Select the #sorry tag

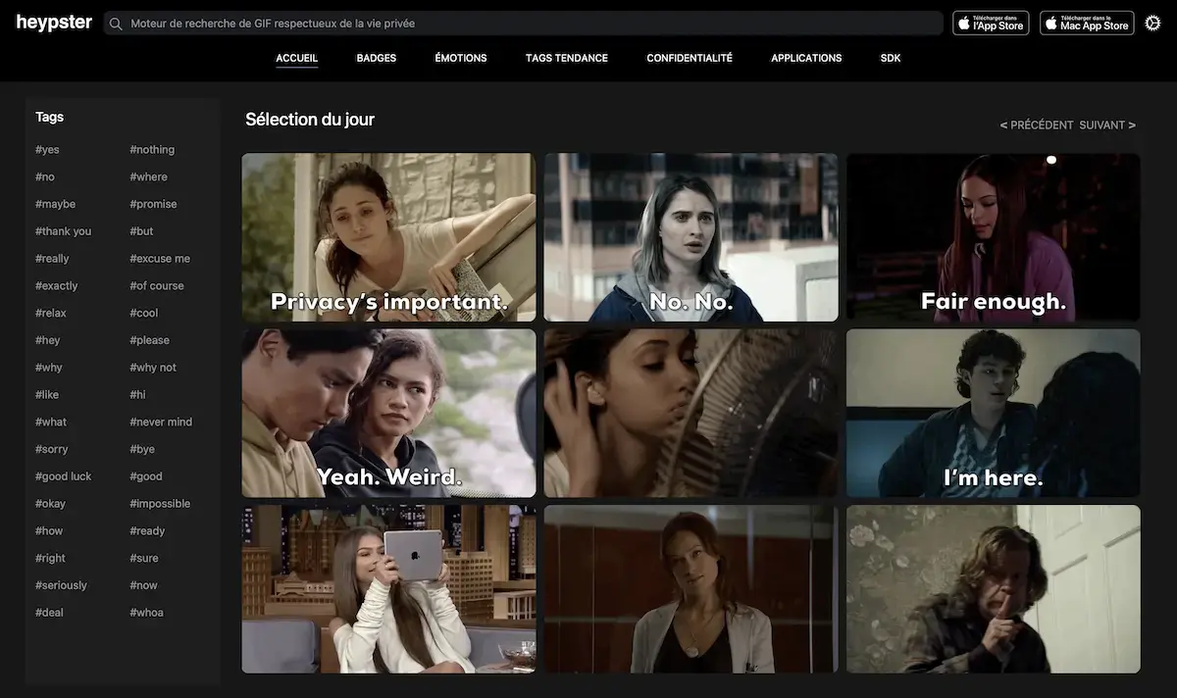[x=51, y=449]
